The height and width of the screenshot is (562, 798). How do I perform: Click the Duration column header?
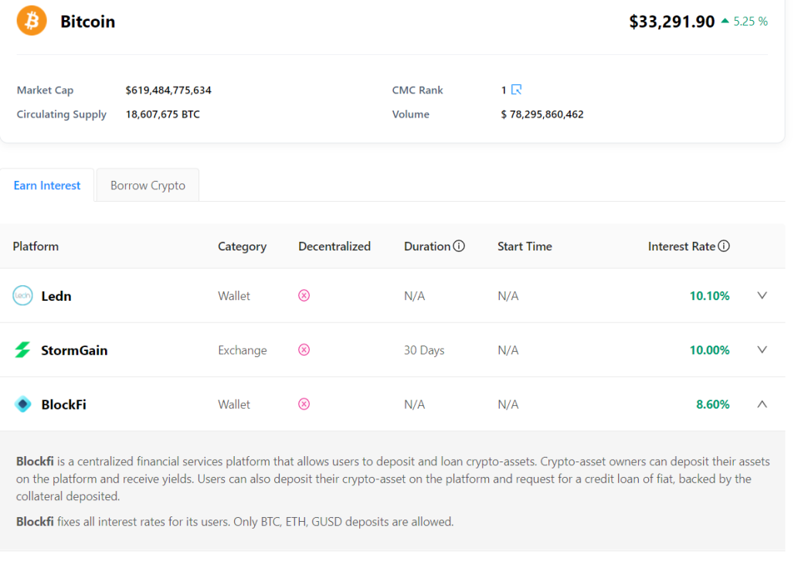coord(427,247)
